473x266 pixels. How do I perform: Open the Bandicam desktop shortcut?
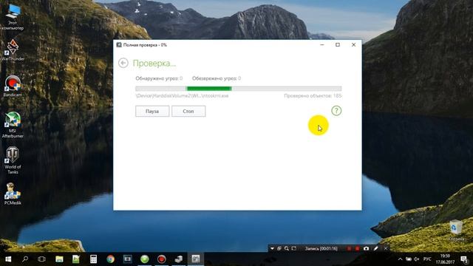pos(13,86)
